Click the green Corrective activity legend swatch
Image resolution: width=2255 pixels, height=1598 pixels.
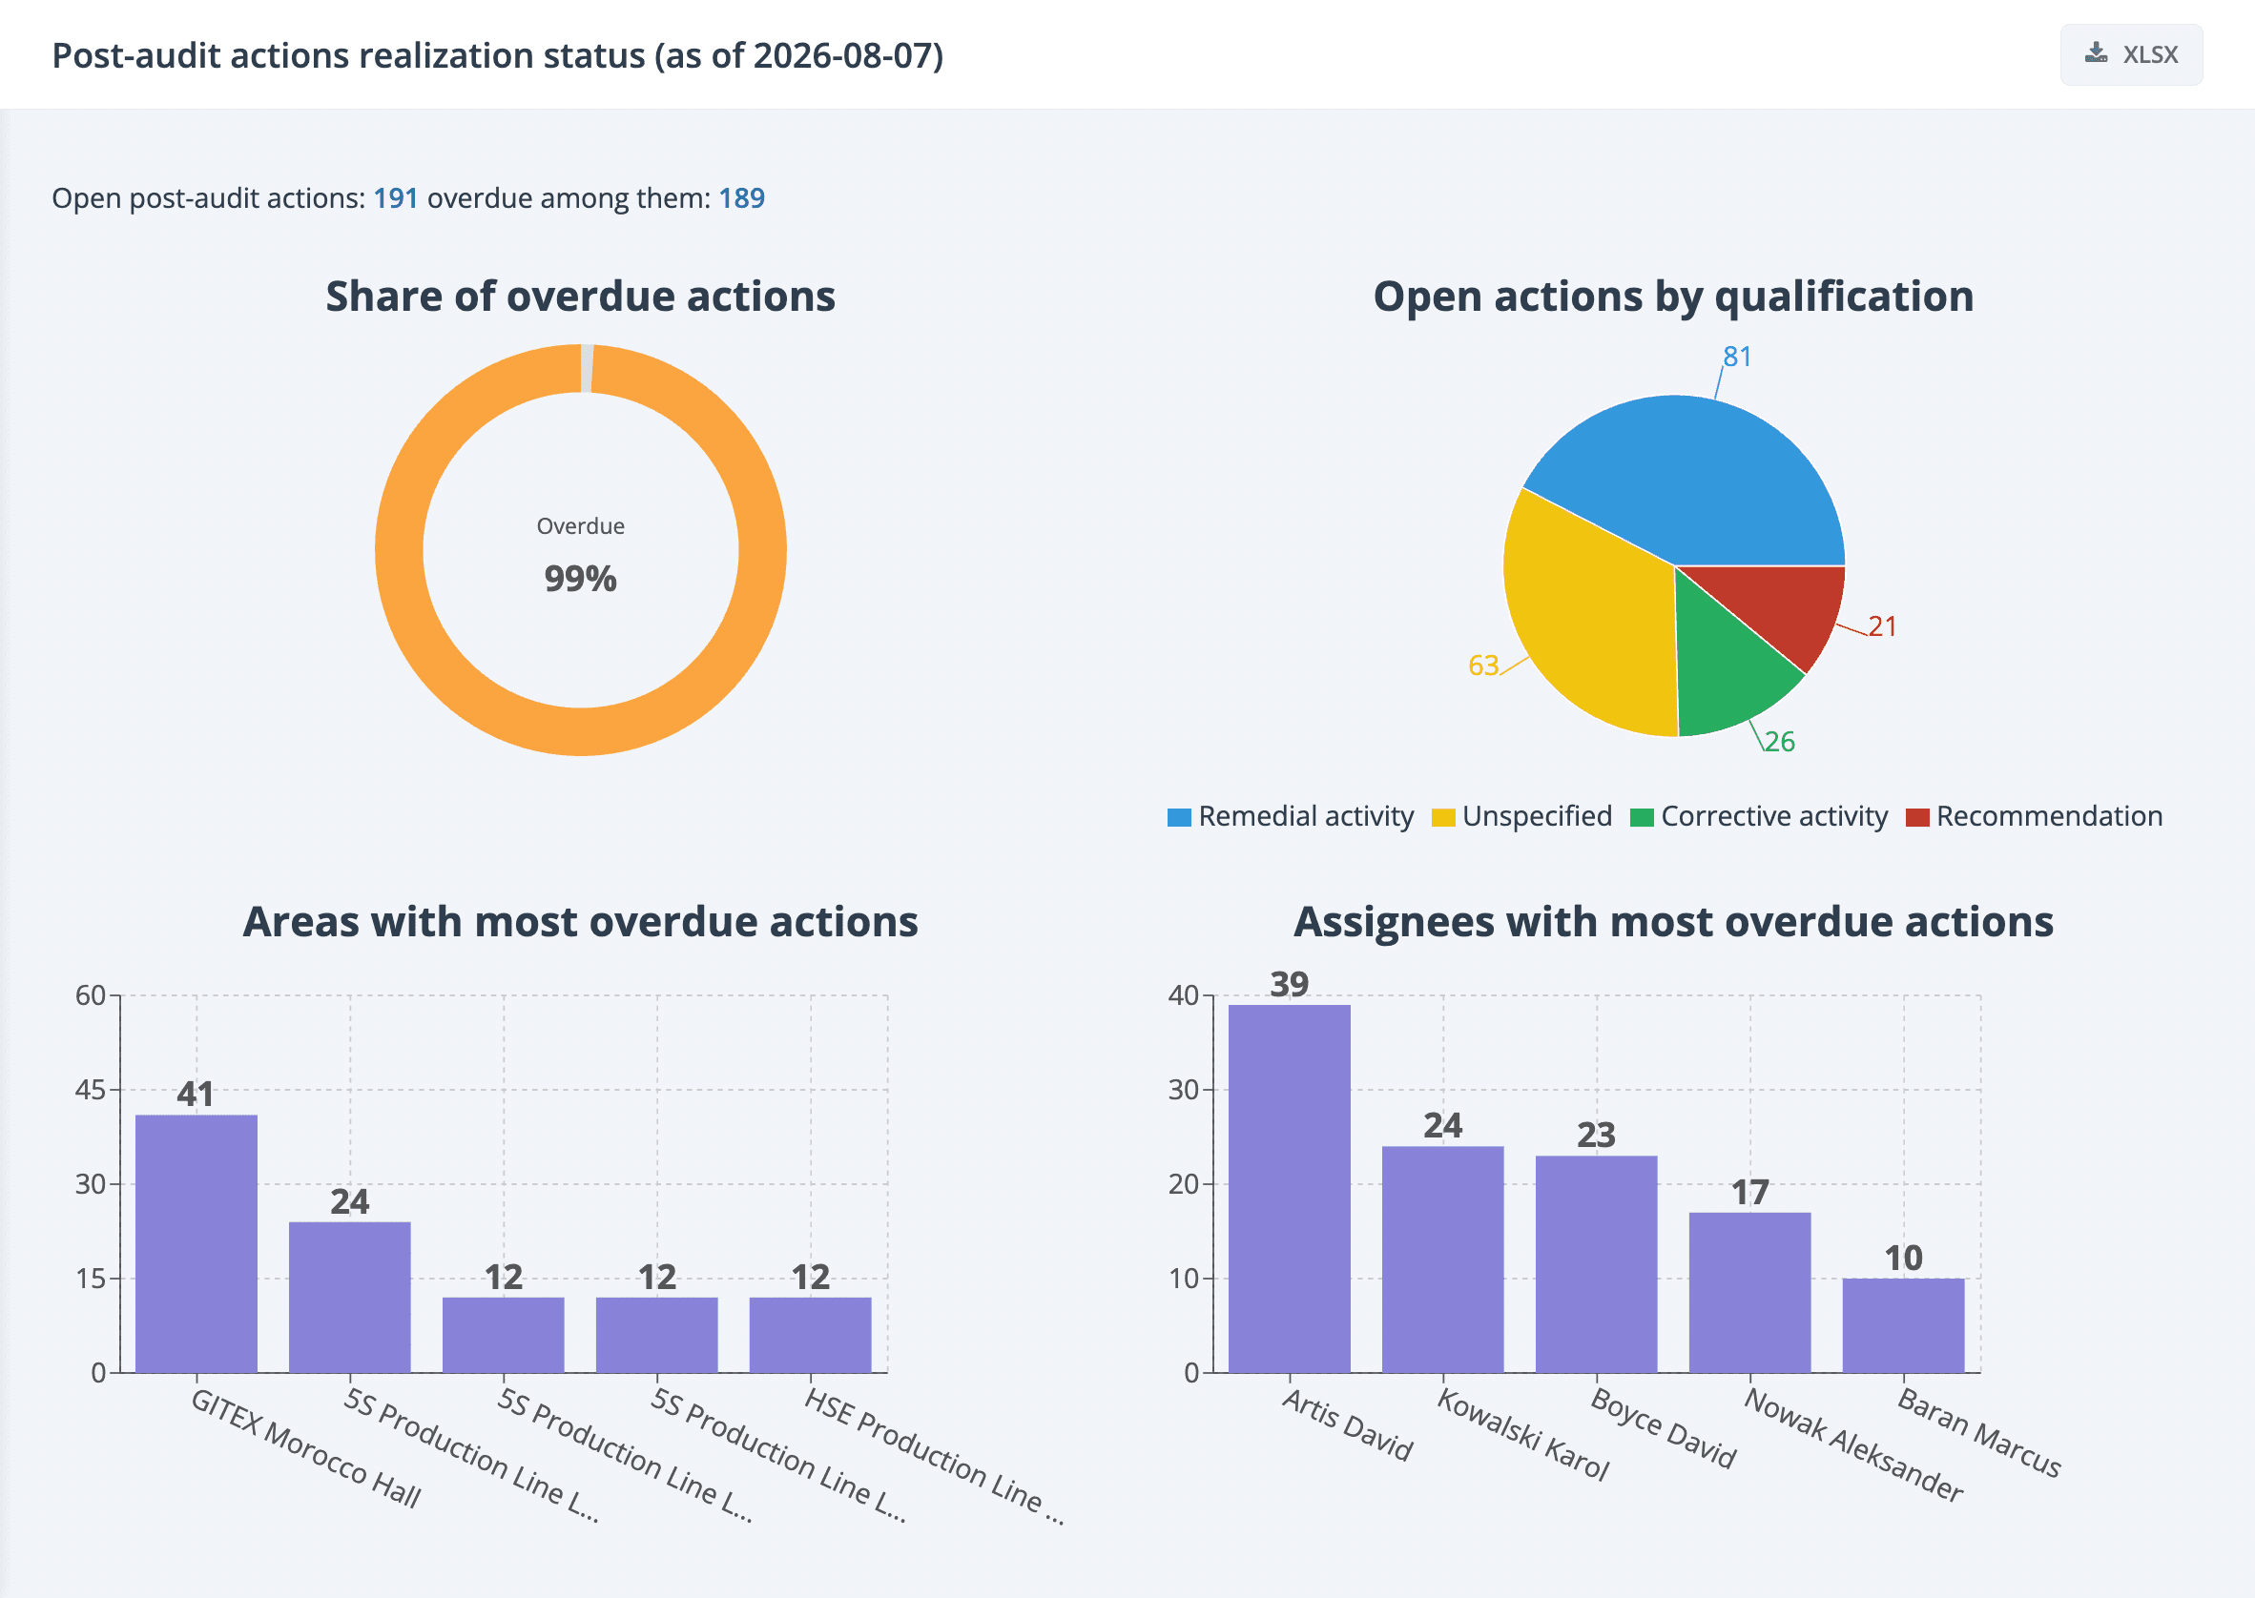[x=1642, y=818]
